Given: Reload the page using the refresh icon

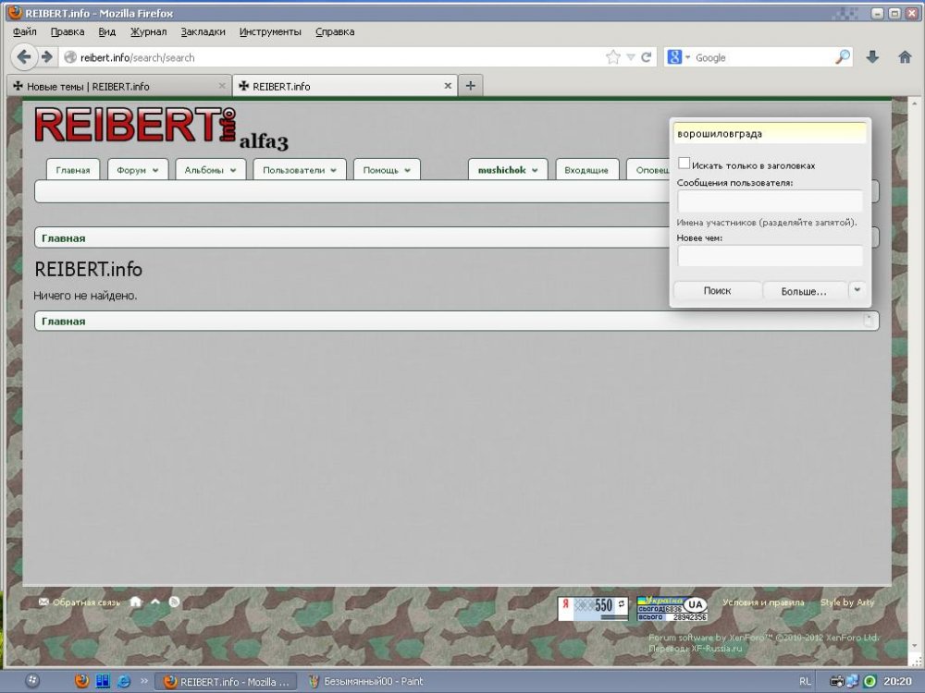Looking at the screenshot, I should pos(647,57).
